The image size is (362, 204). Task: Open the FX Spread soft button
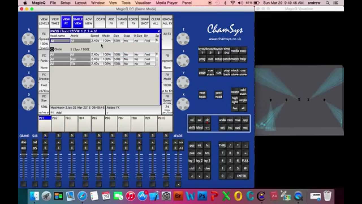click(44, 39)
